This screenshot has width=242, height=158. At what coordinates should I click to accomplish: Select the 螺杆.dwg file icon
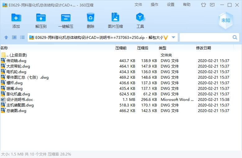click(x=3, y=83)
